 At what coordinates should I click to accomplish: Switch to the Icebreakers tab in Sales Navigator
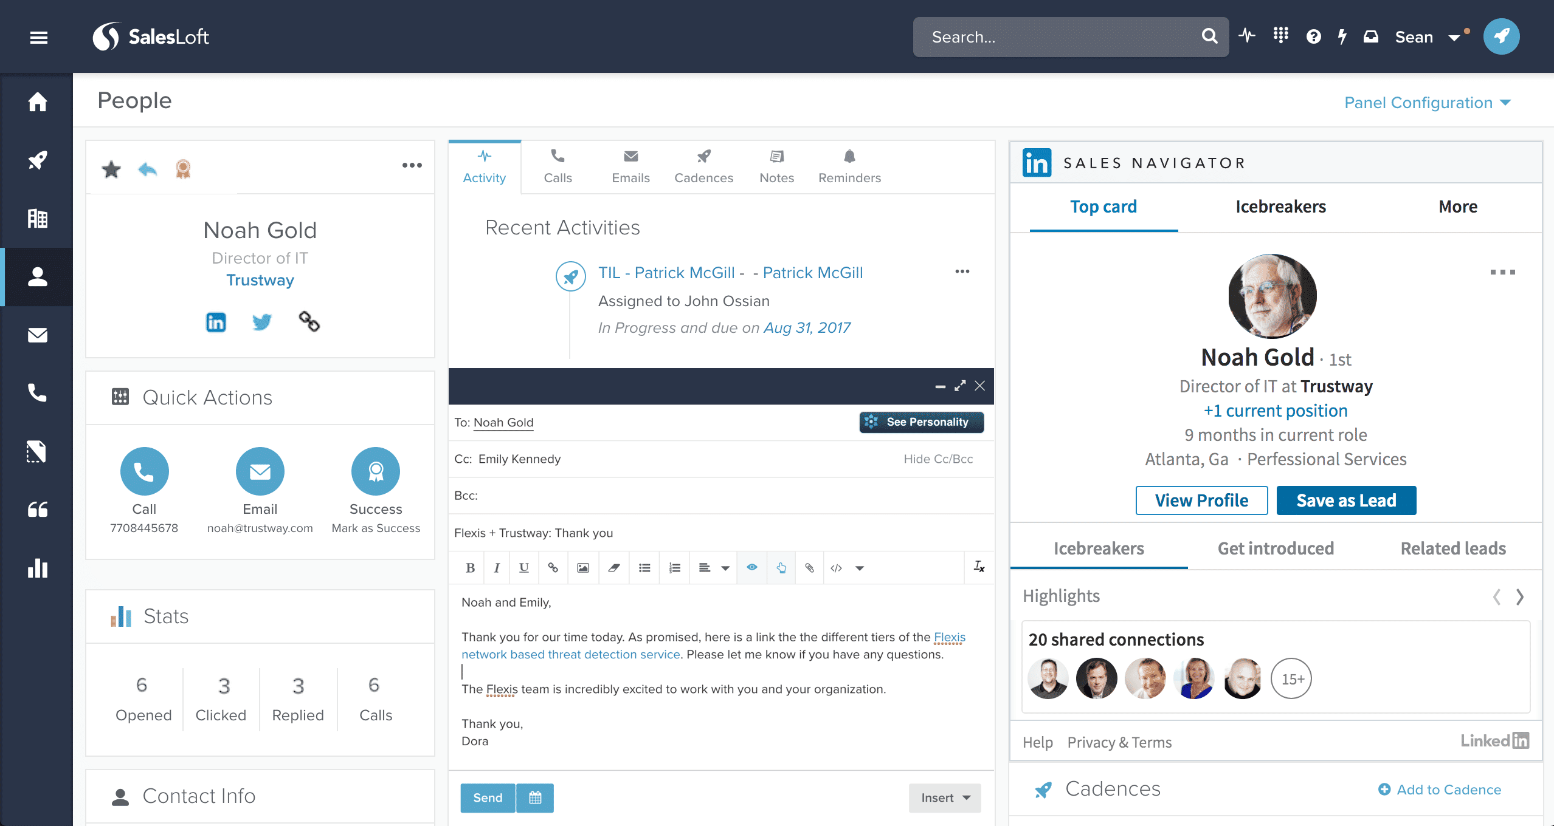click(1282, 206)
